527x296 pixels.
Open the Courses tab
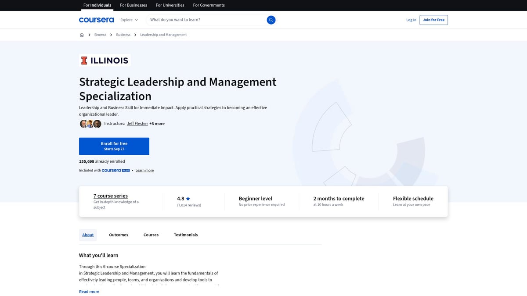tap(151, 235)
